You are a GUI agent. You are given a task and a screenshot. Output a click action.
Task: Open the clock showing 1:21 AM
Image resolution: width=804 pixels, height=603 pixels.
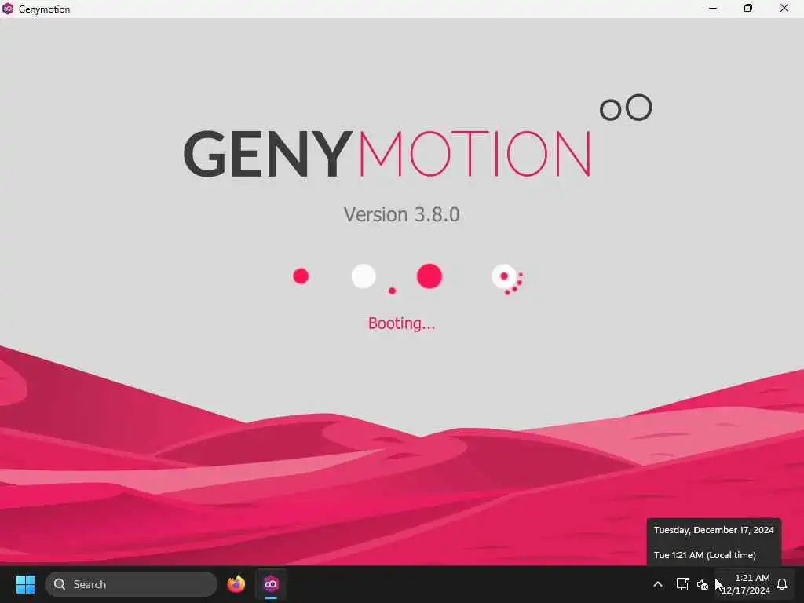coord(746,584)
